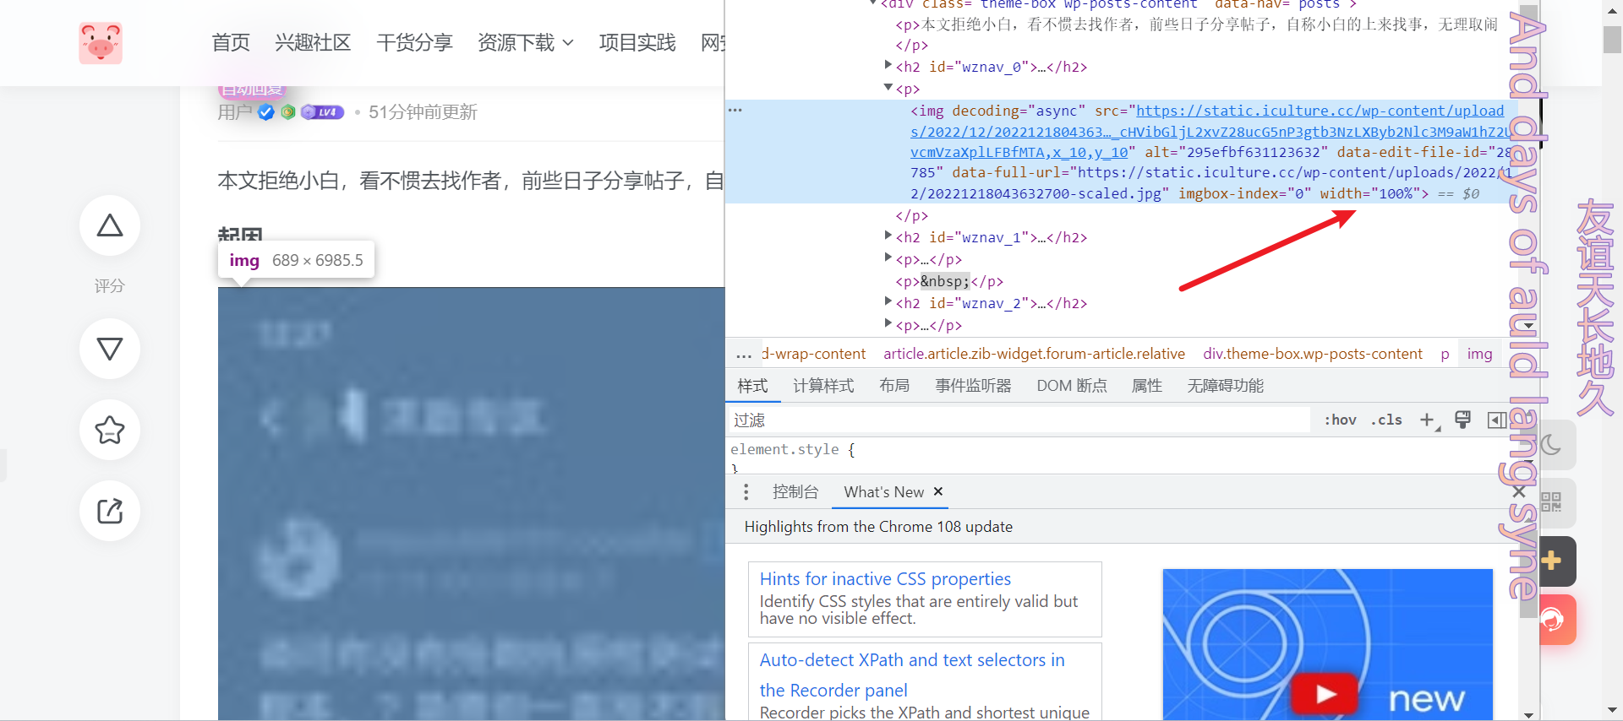This screenshot has width=1623, height=721.
Task: Show hidden breadcrumbs with the ellipsis
Action: pos(744,355)
